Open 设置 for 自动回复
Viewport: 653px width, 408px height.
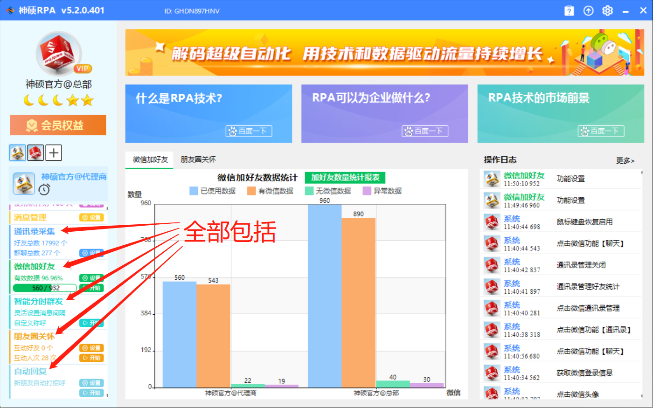91,383
